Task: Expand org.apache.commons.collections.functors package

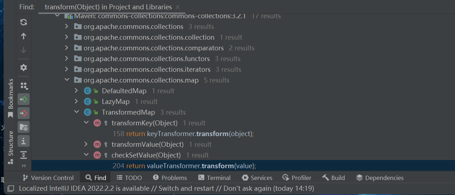Action: coord(66,59)
